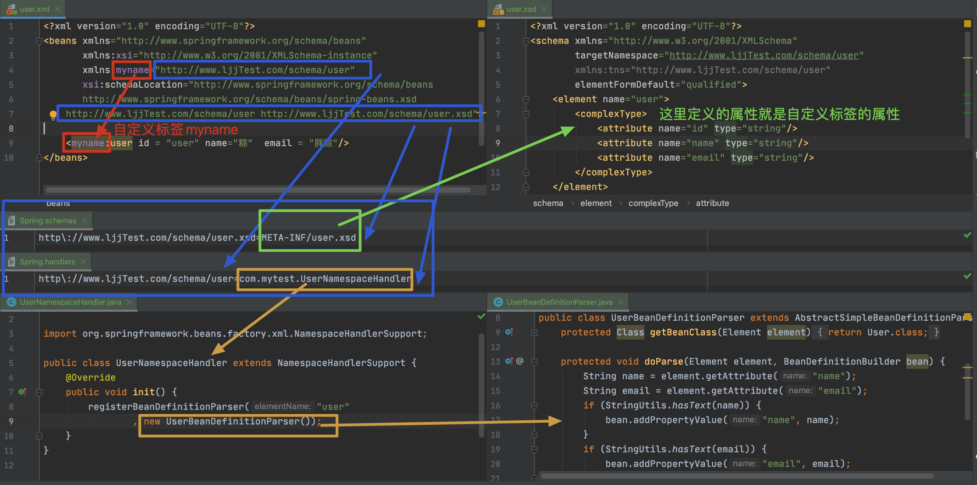
Task: Open the Spring.schemas tab
Action: pyautogui.click(x=48, y=221)
